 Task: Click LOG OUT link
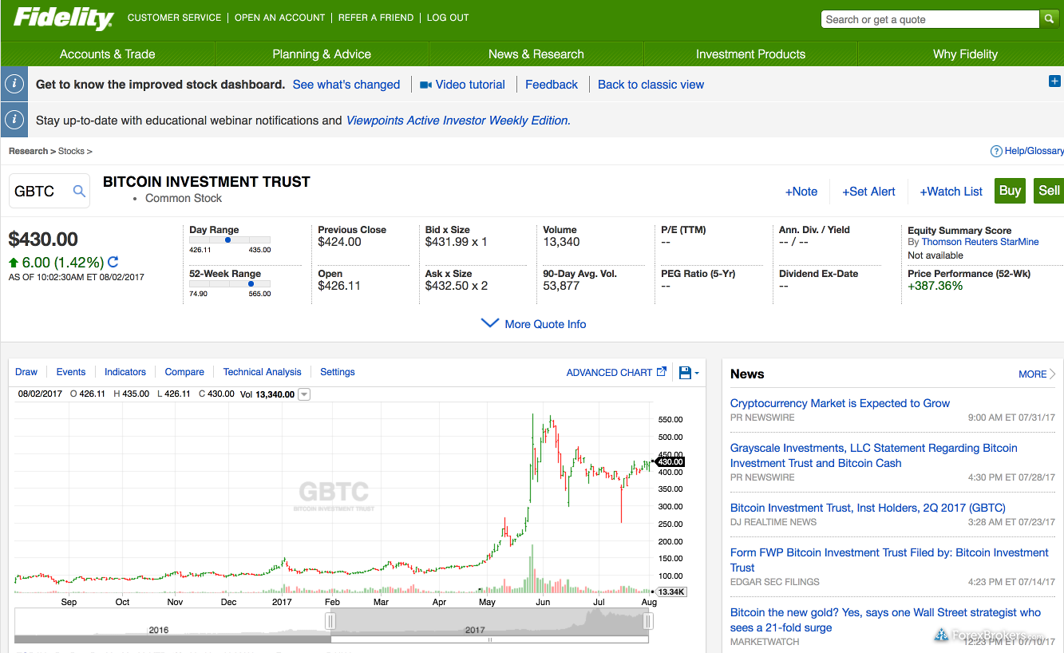click(448, 18)
